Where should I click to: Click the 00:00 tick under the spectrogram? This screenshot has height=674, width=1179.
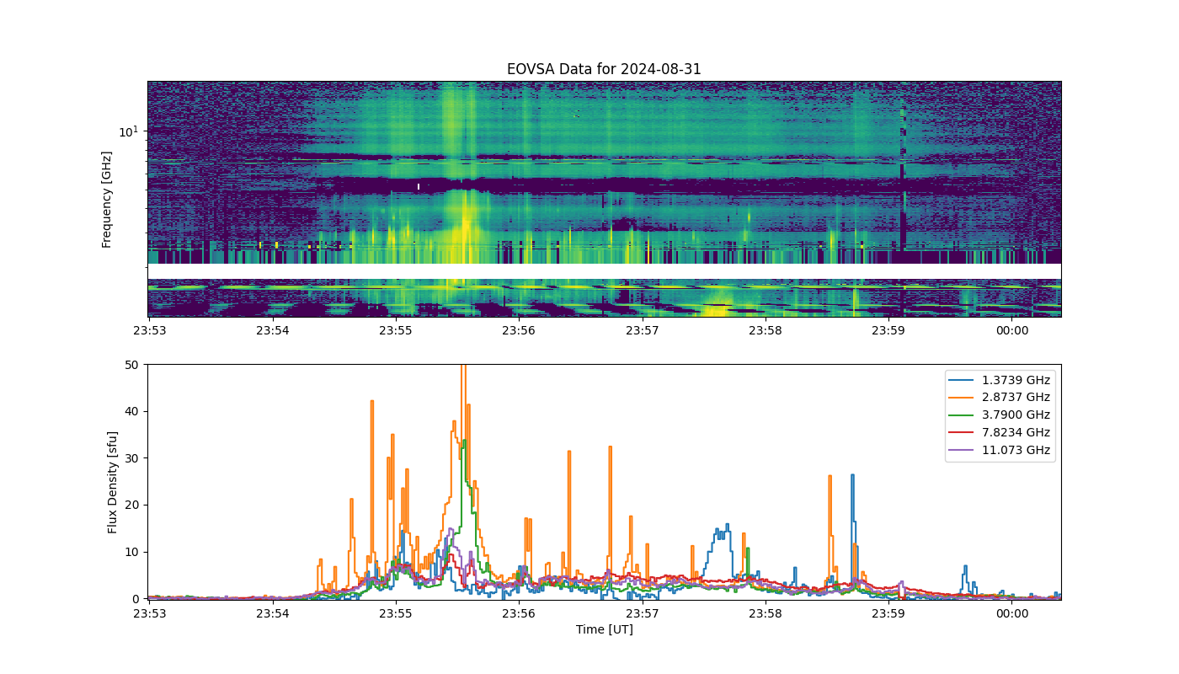[x=1012, y=331]
